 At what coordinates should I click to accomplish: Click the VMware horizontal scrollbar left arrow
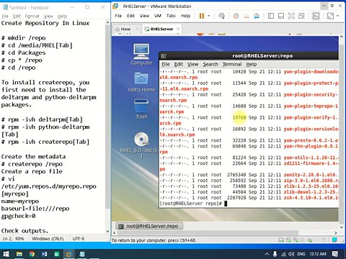115,232
